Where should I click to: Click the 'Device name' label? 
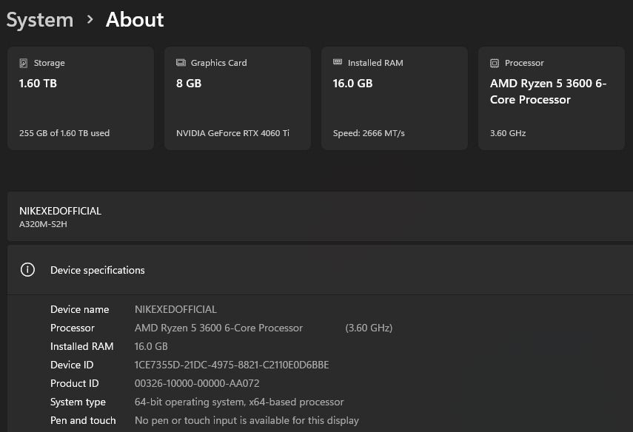[79, 309]
